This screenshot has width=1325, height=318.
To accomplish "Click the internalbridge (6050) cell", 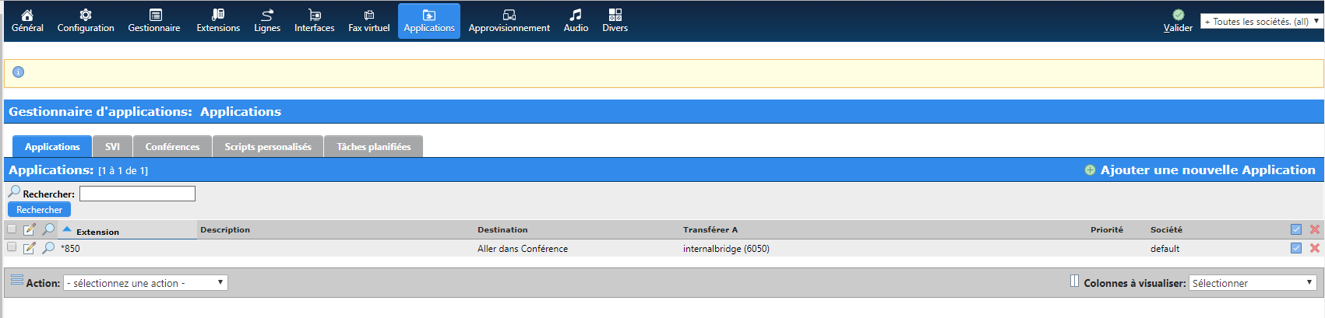I will (726, 249).
